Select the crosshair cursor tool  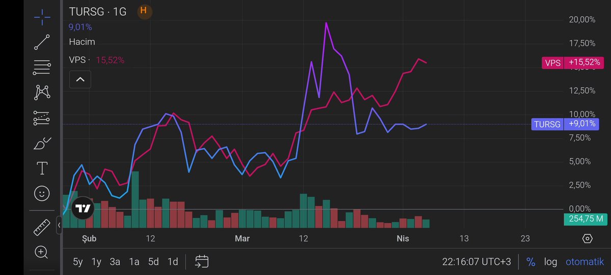click(42, 17)
